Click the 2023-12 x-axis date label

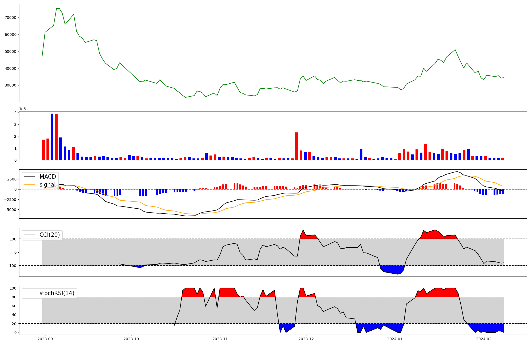point(306,339)
